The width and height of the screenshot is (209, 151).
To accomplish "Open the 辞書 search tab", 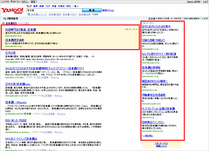I will [x=54, y=6].
